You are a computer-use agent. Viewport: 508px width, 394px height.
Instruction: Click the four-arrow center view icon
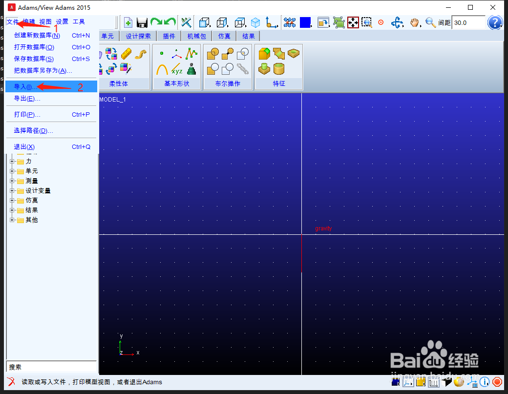tap(353, 22)
